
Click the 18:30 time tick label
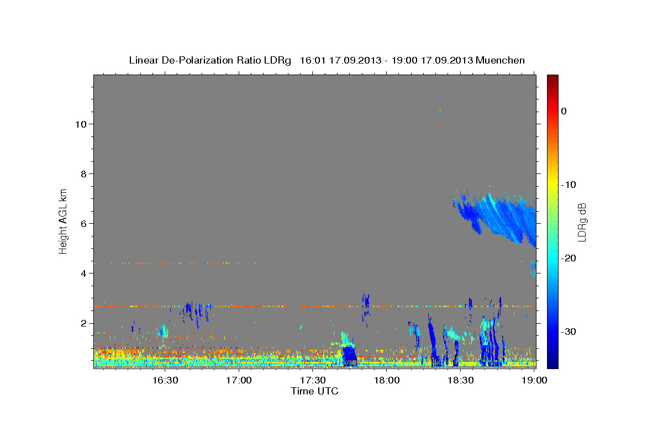point(461,381)
